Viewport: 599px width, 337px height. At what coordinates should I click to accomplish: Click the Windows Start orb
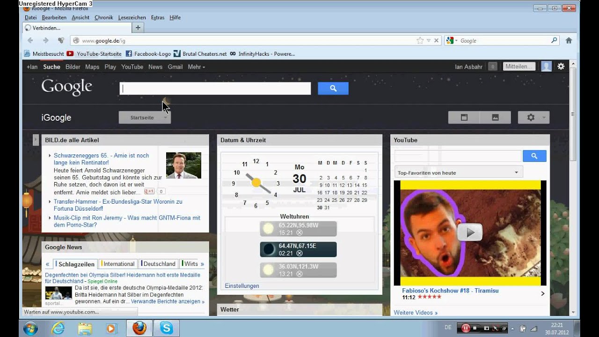click(x=30, y=328)
